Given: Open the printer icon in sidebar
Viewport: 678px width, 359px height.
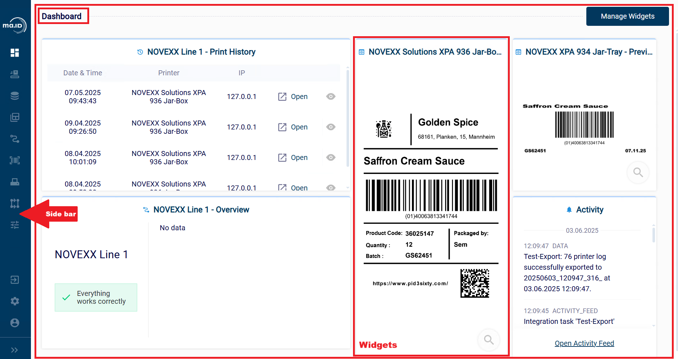Looking at the screenshot, I should 15,182.
